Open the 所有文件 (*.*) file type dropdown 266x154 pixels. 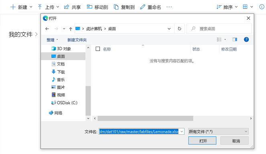(x=218, y=132)
